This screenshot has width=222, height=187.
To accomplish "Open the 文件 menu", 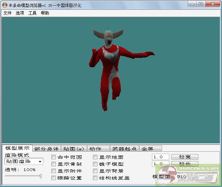I will (7, 13).
